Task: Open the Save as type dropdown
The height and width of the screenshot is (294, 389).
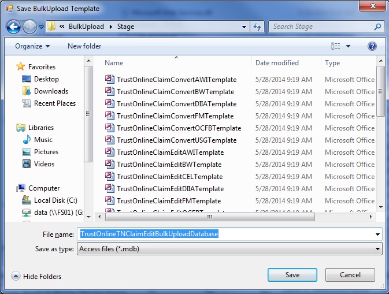Action: 377,249
